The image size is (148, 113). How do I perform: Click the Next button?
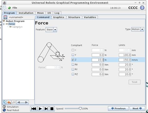pos(137,108)
